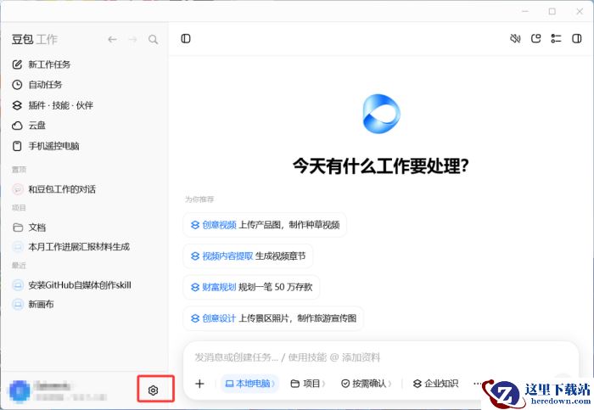The width and height of the screenshot is (594, 410).
Task: Close the window
Action: 580,11
